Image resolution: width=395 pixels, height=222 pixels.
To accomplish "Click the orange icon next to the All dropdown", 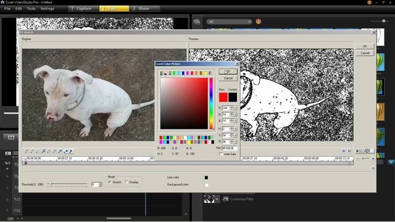I will (259, 22).
